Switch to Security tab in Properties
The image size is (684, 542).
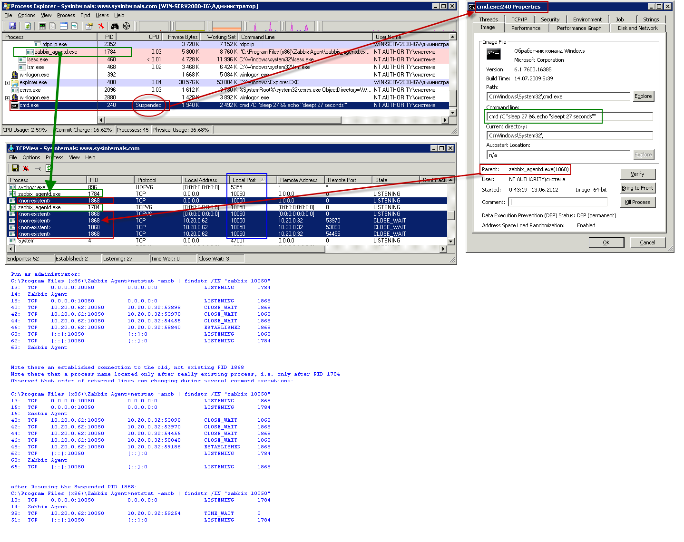pos(550,19)
